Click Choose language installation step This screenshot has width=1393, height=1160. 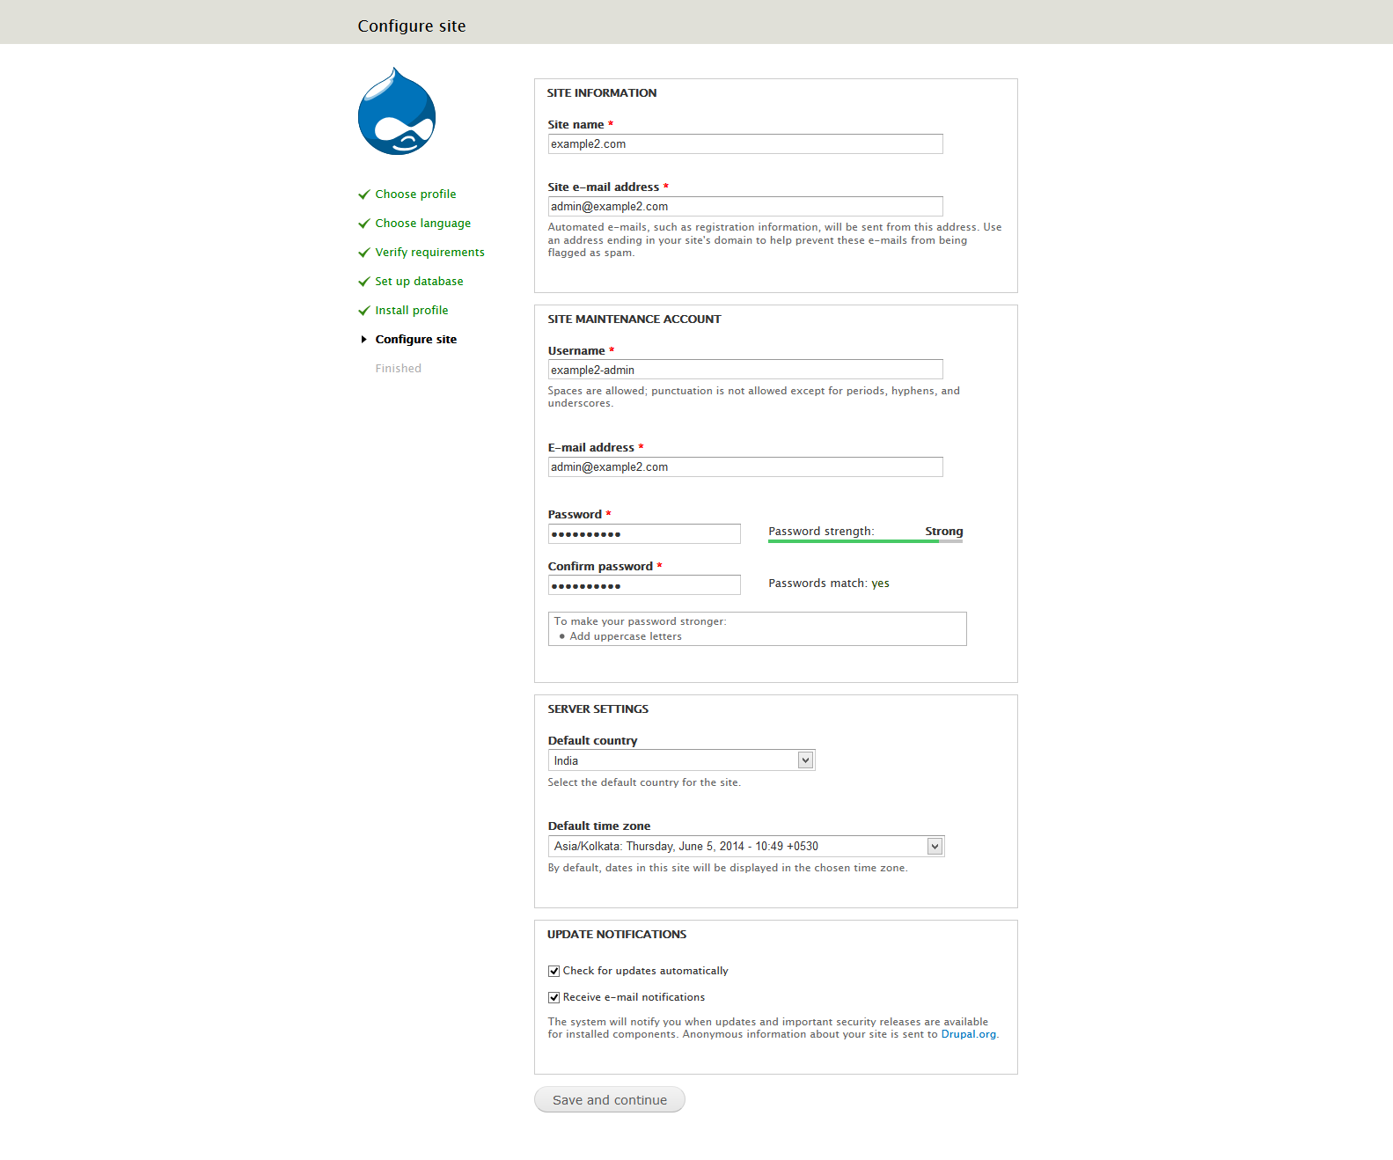422,224
